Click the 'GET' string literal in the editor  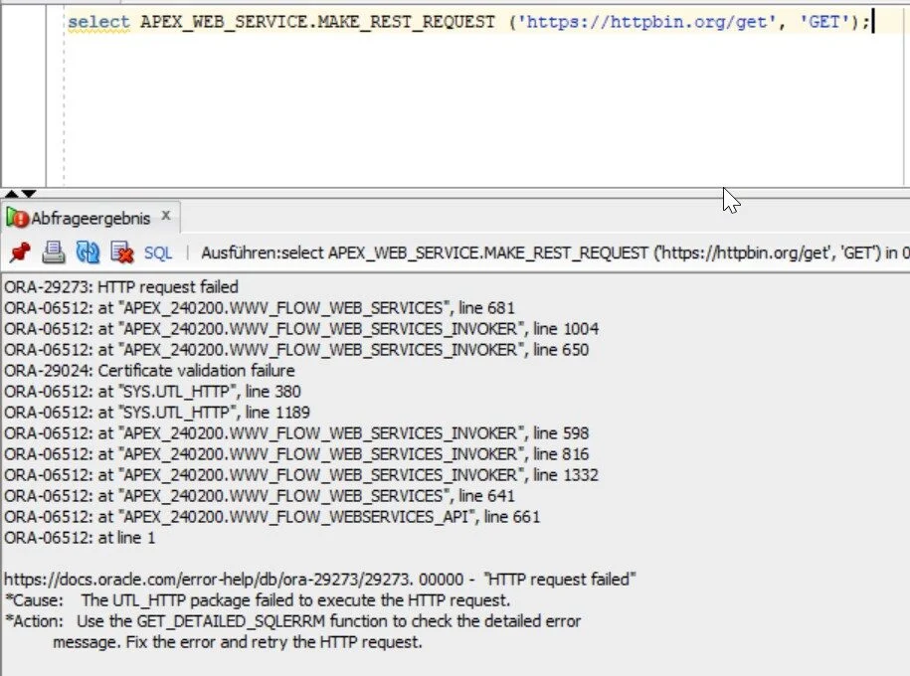pos(824,22)
